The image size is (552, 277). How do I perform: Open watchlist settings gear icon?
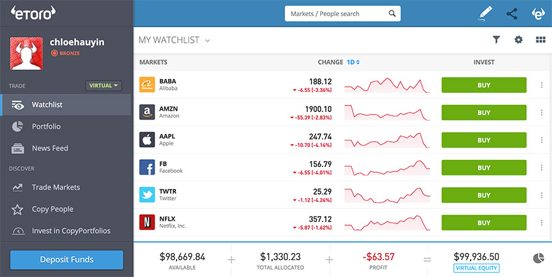click(x=519, y=39)
